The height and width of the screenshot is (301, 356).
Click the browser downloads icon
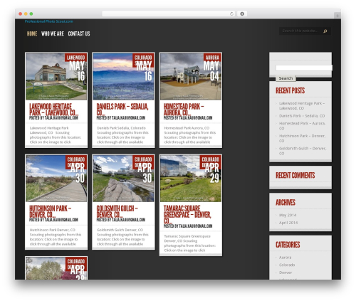pos(242,14)
